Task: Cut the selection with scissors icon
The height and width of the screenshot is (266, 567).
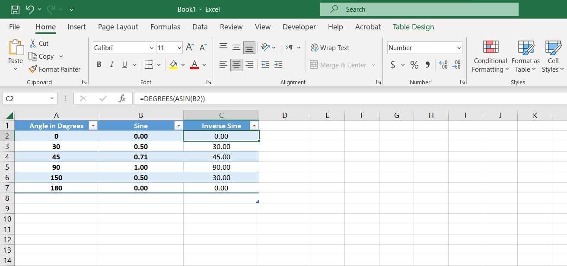Action: click(x=33, y=43)
